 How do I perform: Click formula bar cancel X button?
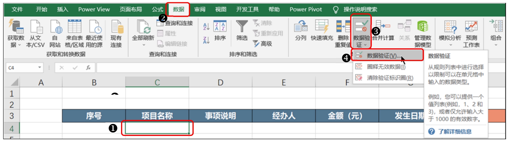tap(62, 68)
